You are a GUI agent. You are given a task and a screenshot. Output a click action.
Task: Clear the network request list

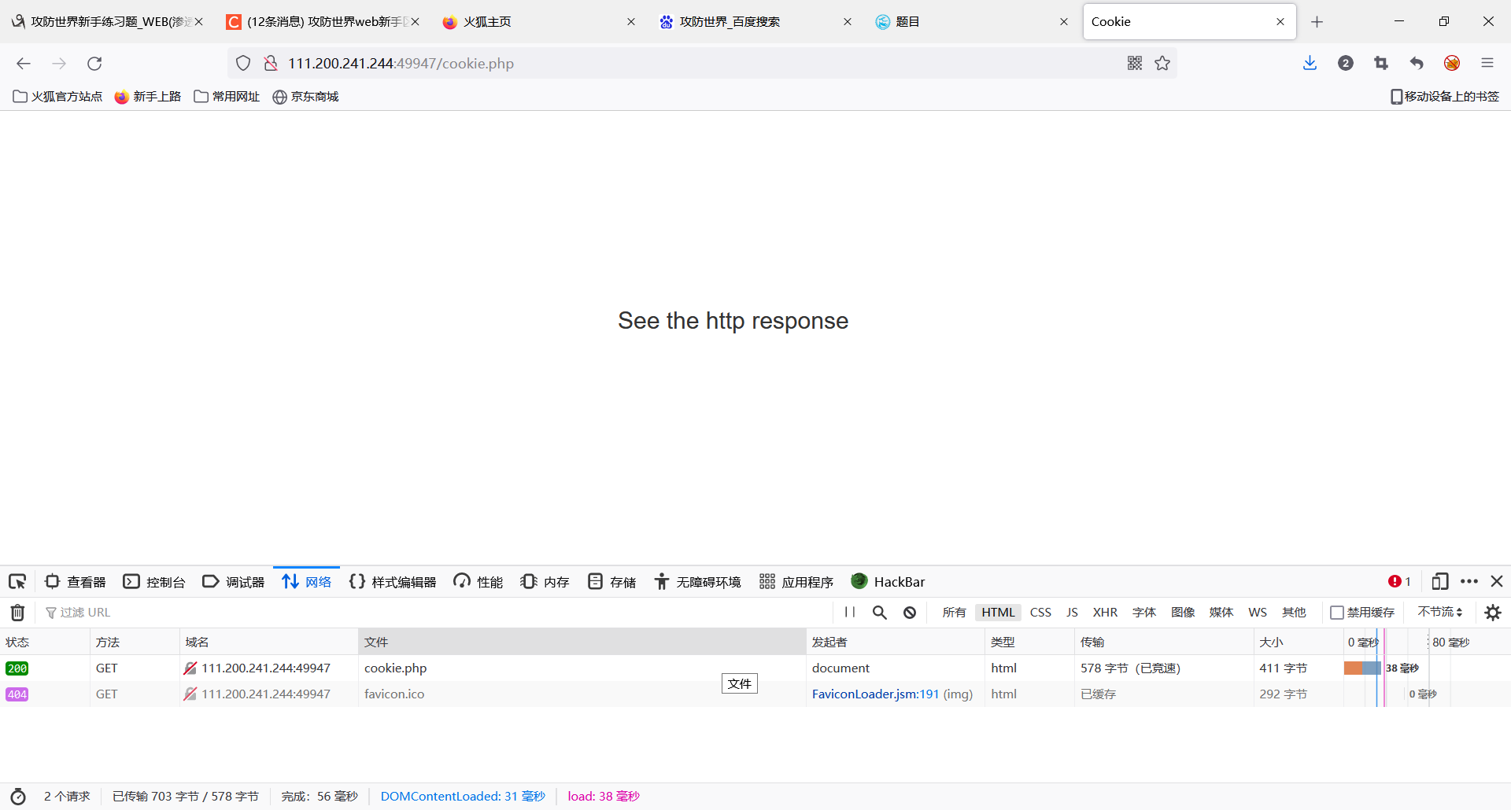[x=17, y=612]
